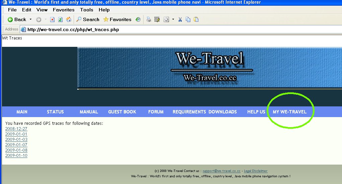The height and width of the screenshot is (184, 342).
Task: Go to the STATUS site tab
Action: [x=56, y=112]
